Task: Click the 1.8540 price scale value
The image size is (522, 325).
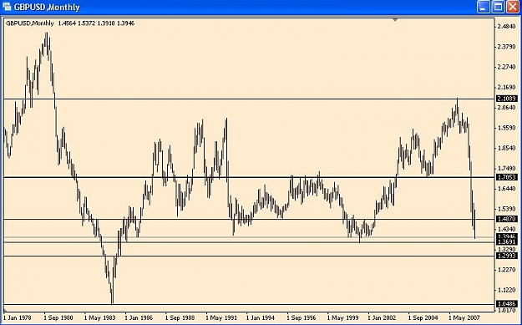Action: pos(506,148)
